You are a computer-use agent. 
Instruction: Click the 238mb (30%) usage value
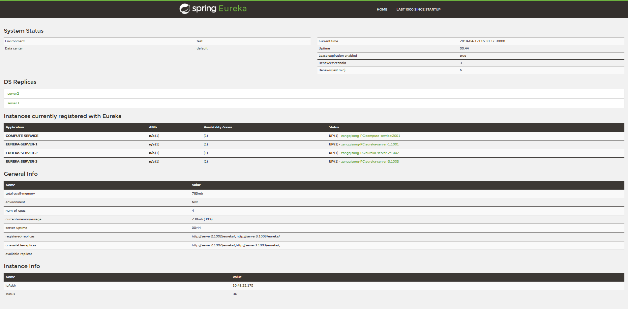tap(202, 219)
